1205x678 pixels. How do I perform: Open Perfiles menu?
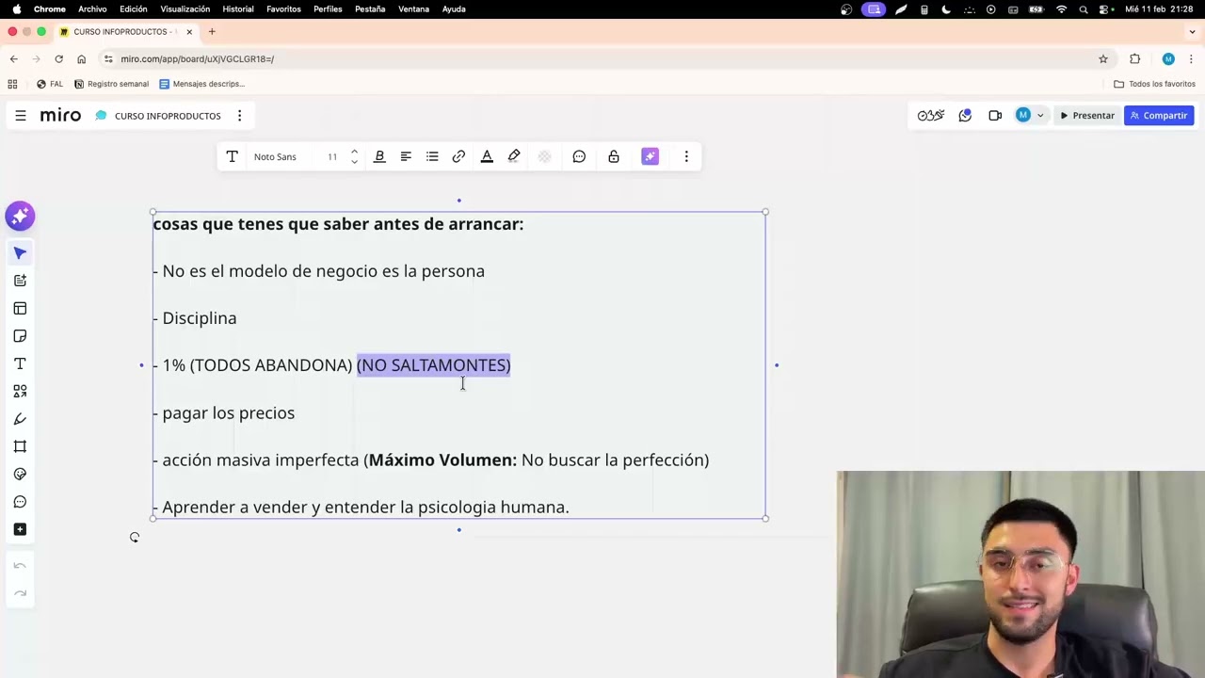coord(328,8)
